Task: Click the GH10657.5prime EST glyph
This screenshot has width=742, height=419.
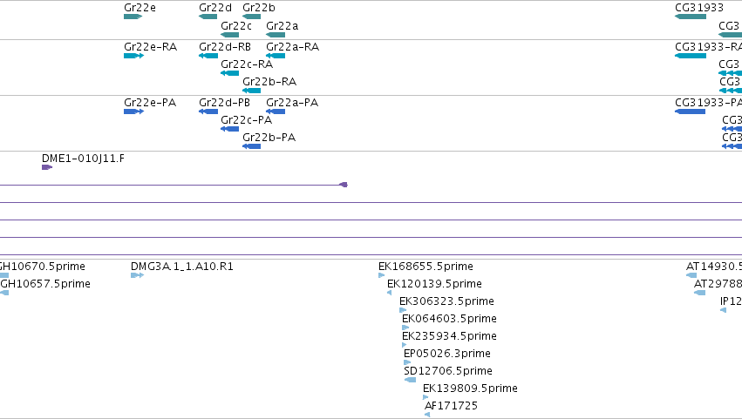Action: pos(4,293)
